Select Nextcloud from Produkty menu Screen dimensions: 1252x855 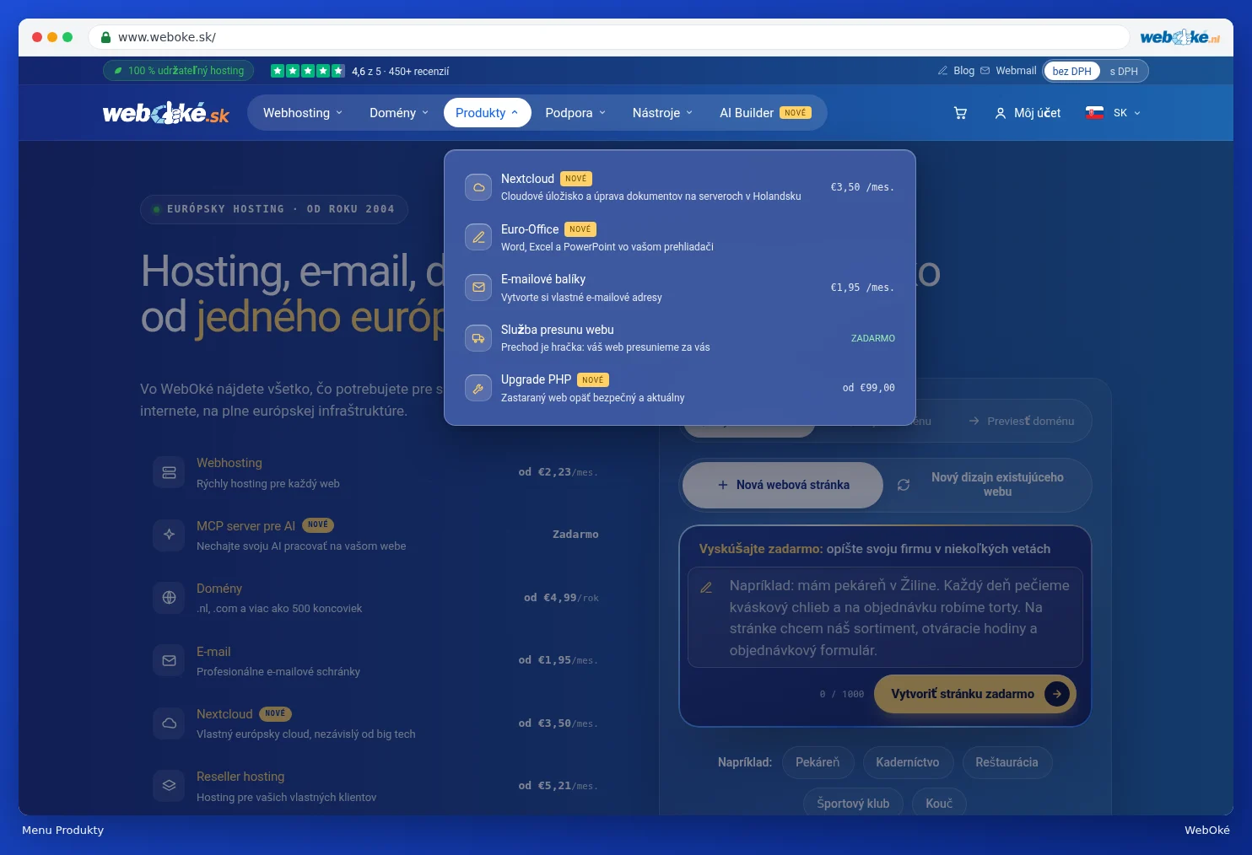[680, 187]
